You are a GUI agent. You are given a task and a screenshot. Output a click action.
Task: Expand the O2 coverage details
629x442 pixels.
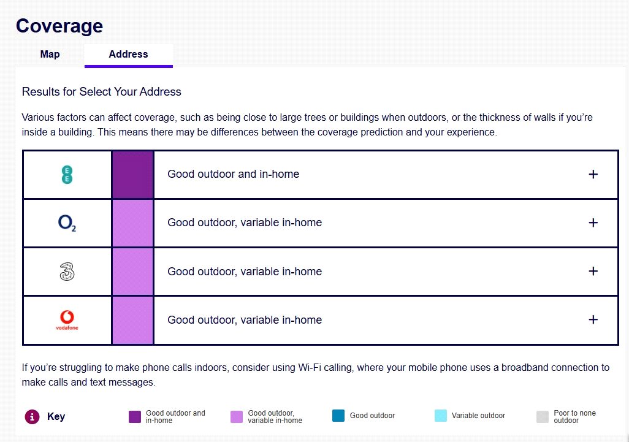[593, 223]
